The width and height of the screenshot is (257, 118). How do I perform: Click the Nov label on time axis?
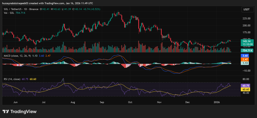(159, 102)
